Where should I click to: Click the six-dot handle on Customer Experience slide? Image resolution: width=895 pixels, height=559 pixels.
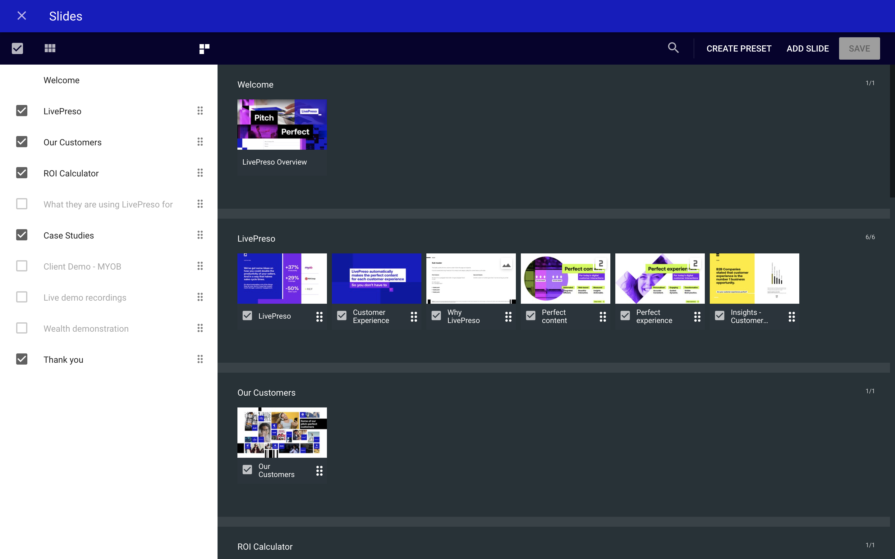click(414, 316)
